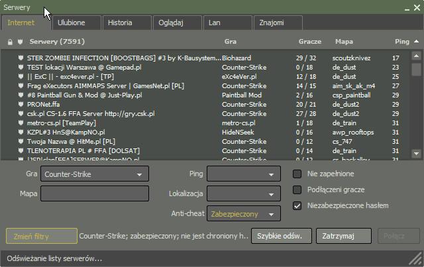Click shield icon of metro-cs.pl TeamPlay server

21,123
